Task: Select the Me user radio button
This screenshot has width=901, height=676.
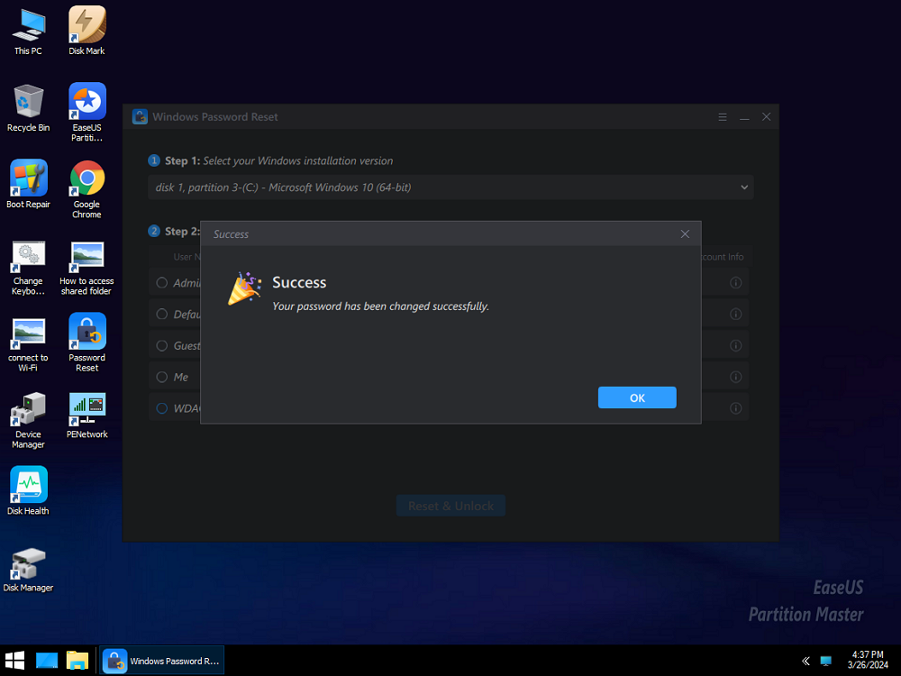Action: click(x=162, y=377)
